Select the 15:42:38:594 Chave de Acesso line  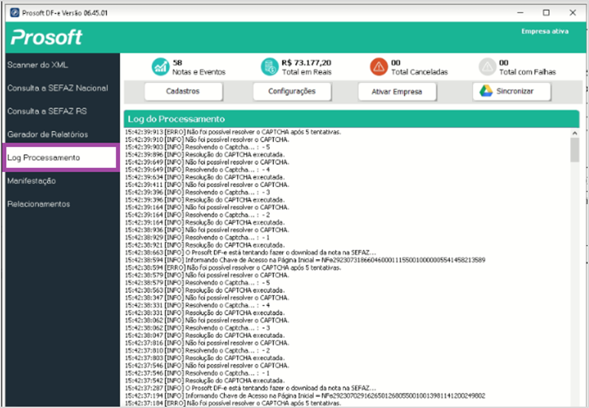point(305,260)
